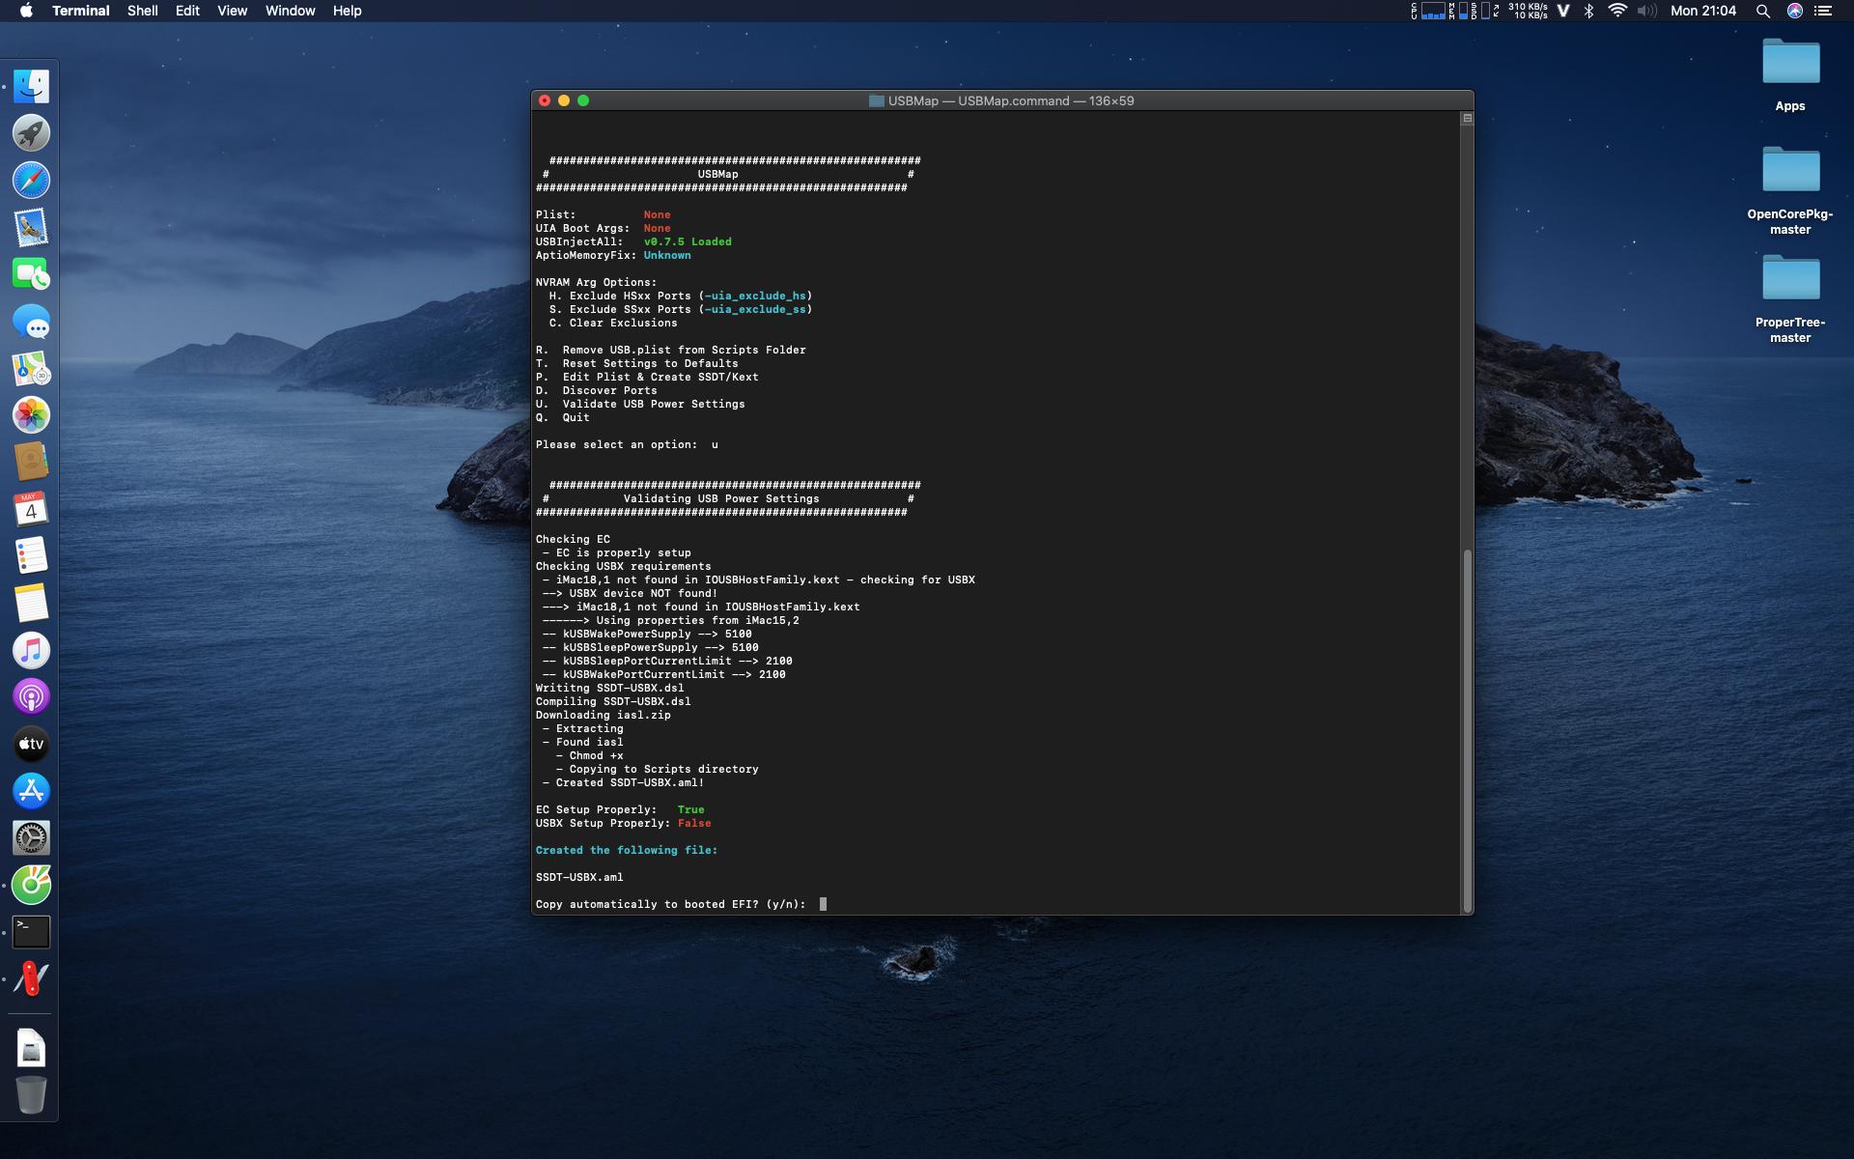Open Spotlight search in the menu bar
The height and width of the screenshot is (1159, 1854).
pos(1762,11)
